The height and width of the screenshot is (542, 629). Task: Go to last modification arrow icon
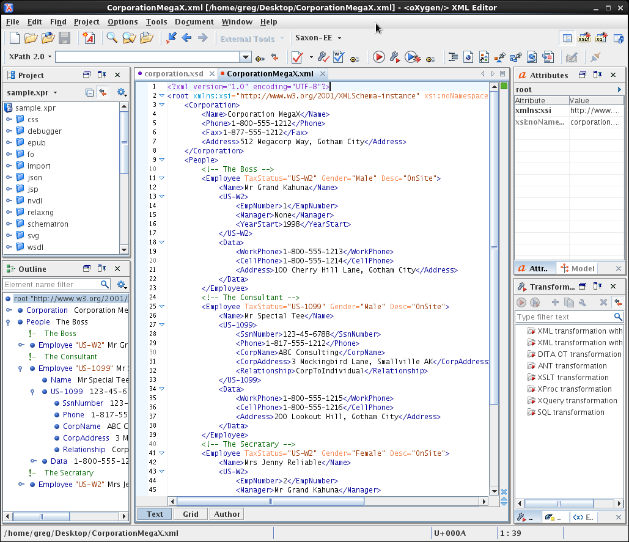coord(171,38)
